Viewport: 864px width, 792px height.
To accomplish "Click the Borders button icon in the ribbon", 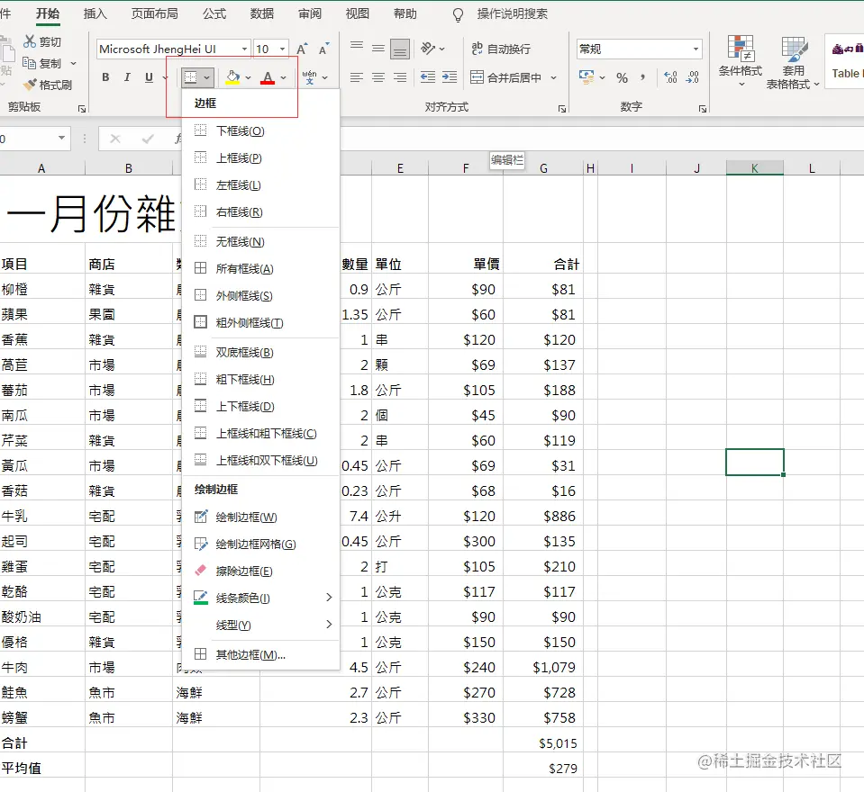I will 191,77.
